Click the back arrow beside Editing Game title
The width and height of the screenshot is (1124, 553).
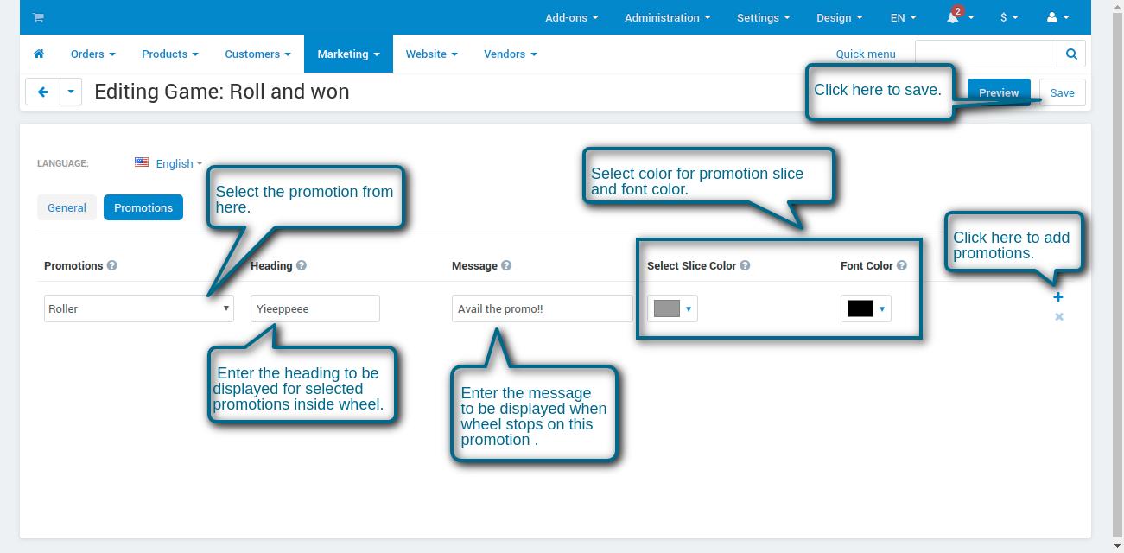click(42, 92)
